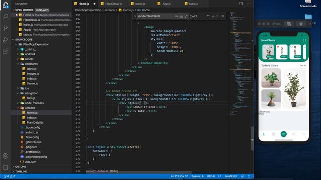
Task: Open errors and warnings status item
Action: coord(9,176)
